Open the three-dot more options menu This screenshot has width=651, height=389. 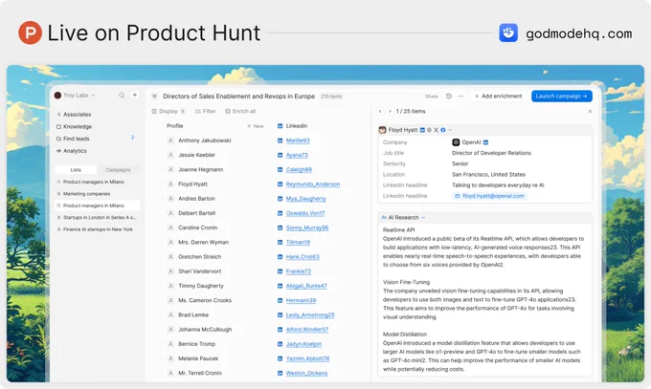click(x=460, y=97)
